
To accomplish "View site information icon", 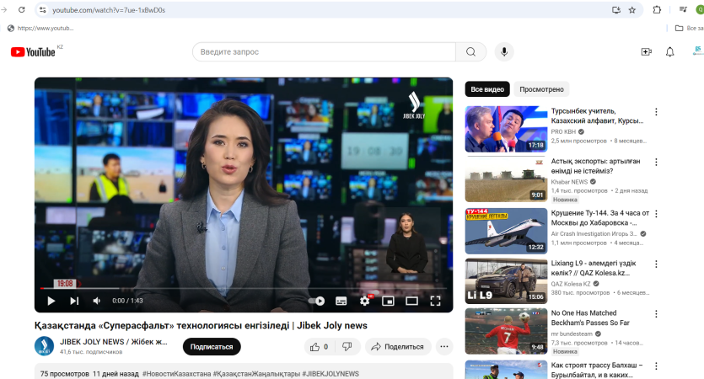I will 42,10.
